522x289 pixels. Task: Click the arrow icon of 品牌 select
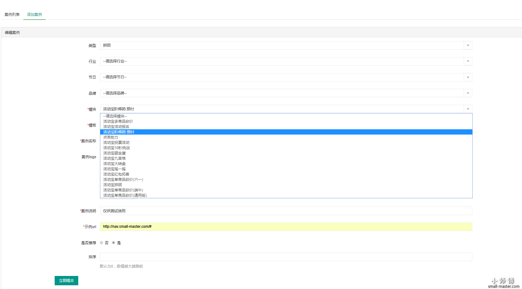coord(468,93)
